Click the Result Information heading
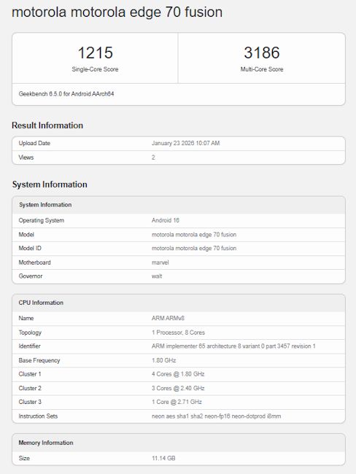The width and height of the screenshot is (356, 474). pos(47,125)
